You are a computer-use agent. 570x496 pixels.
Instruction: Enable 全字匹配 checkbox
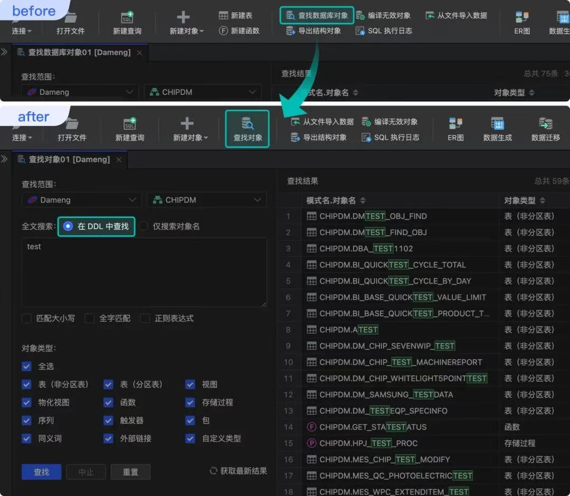click(89, 318)
